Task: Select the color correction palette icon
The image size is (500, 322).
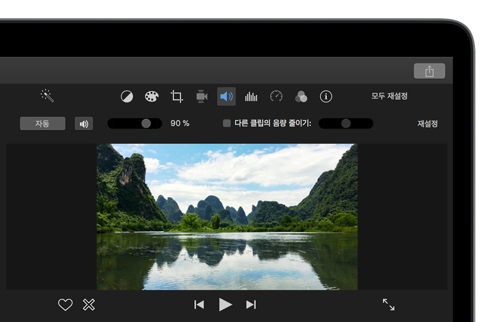Action: (152, 96)
